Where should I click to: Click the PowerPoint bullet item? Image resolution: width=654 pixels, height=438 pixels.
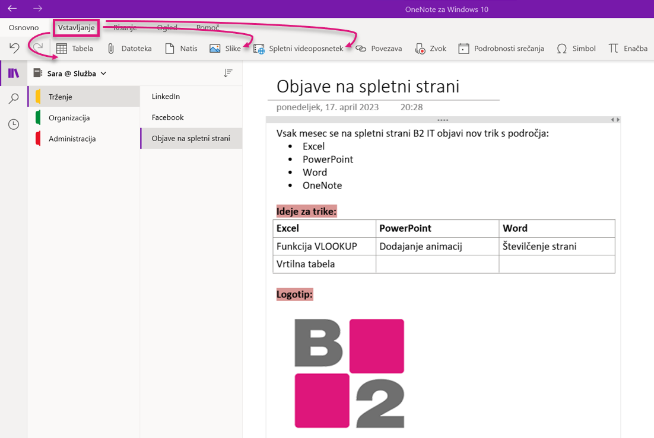coord(328,159)
